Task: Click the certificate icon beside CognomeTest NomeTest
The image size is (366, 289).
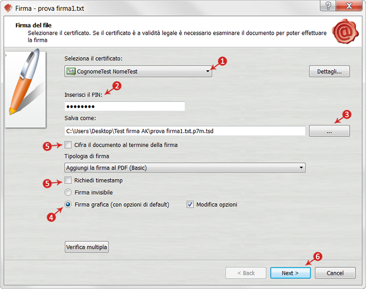Action: point(71,71)
